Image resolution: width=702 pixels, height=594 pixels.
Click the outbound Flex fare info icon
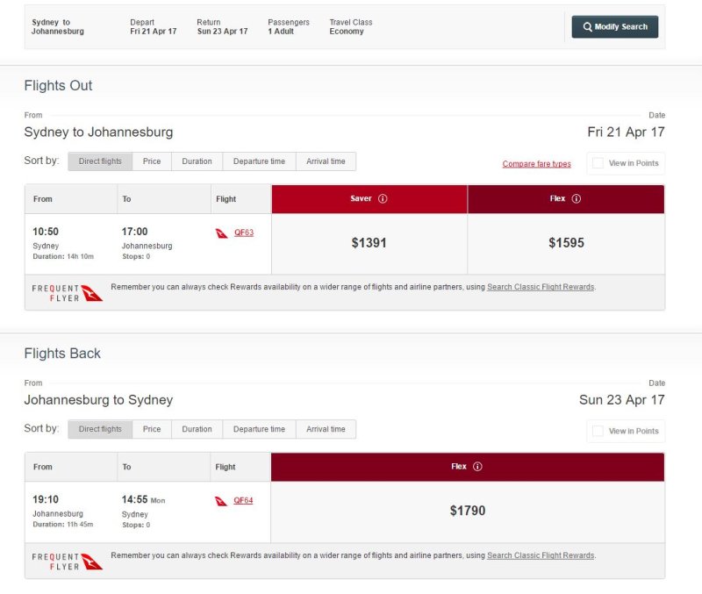(x=577, y=198)
